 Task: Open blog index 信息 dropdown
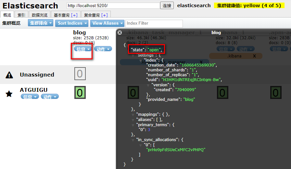[x=83, y=49]
